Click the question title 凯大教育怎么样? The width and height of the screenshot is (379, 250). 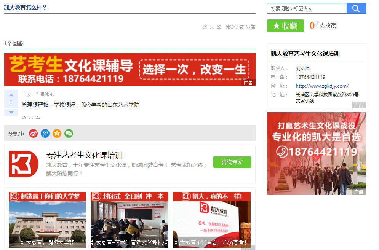[26, 8]
